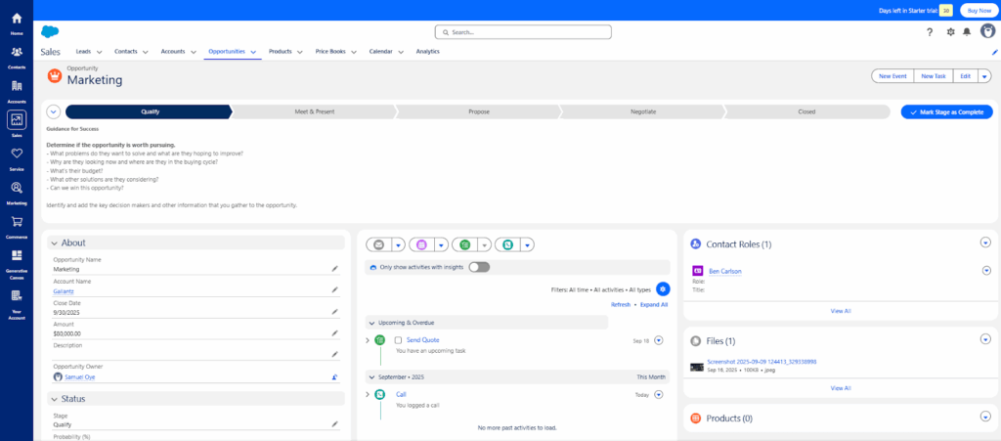1001x441 pixels.
Task: Open the Service app in left sidebar
Action: [x=17, y=156]
